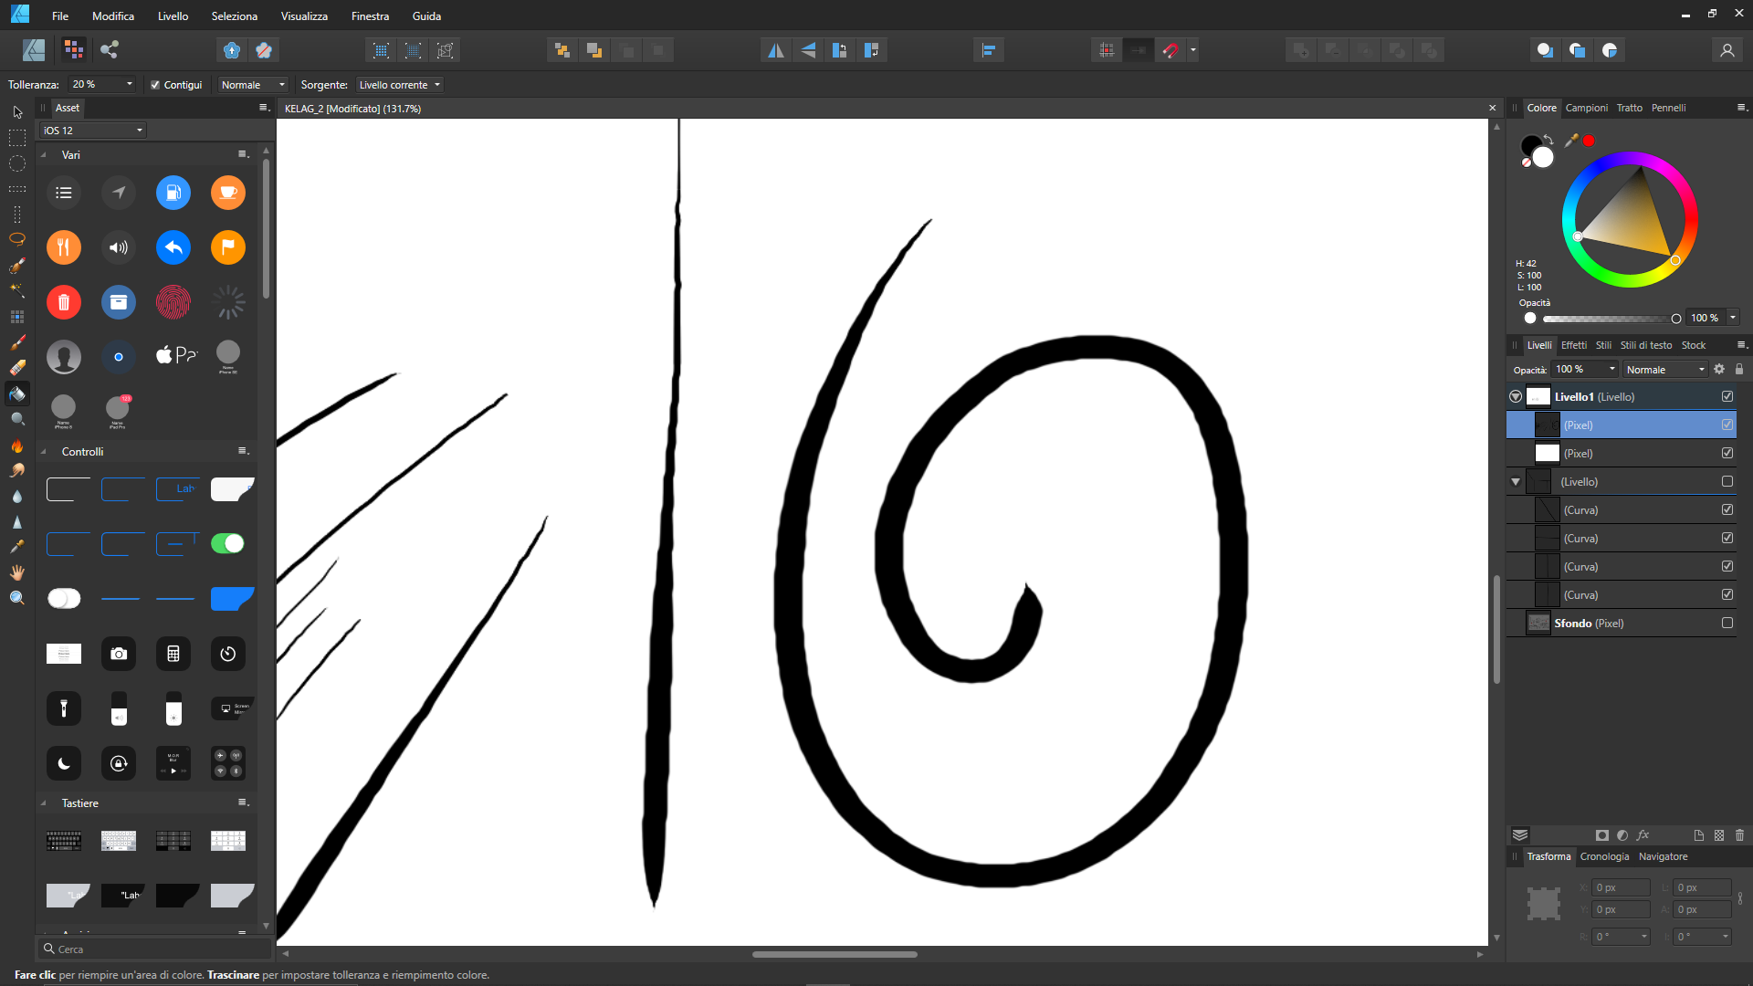
Task: Show the Sfondo layer via its checkbox
Action: coord(1727,623)
